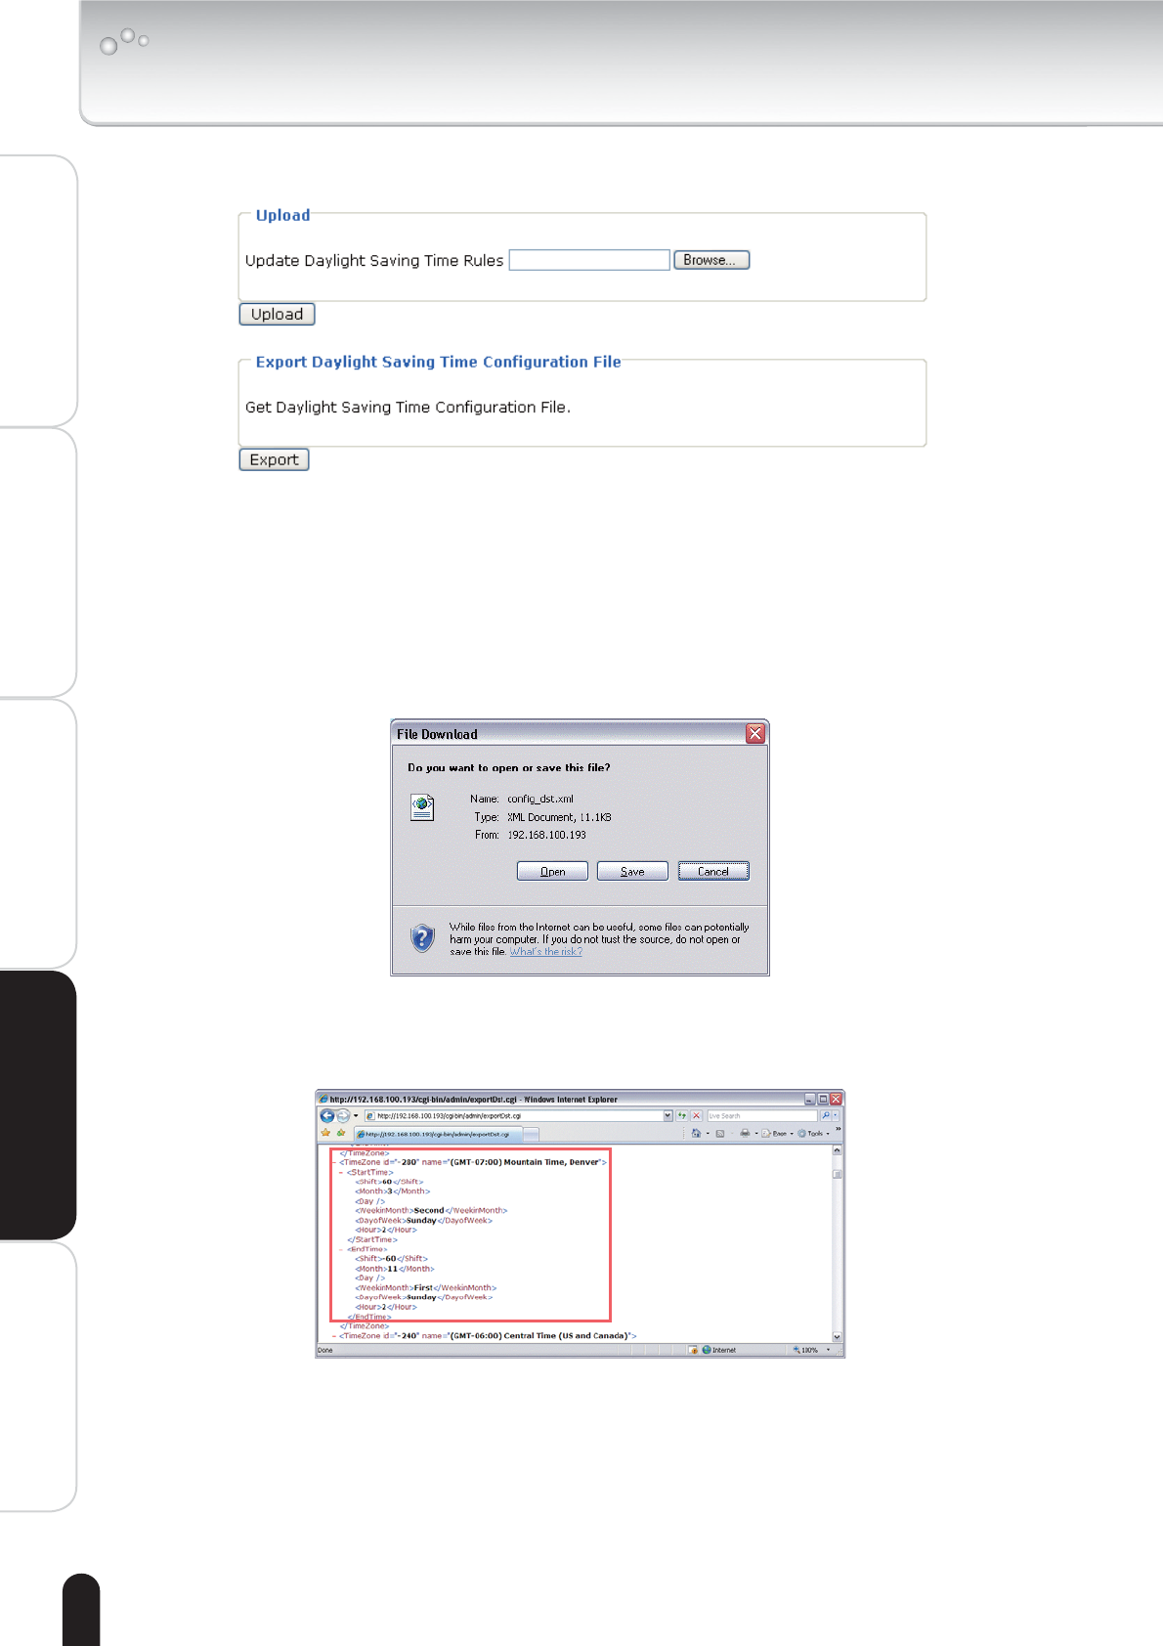Click the red Stop loading icon
The image size is (1163, 1646).
coord(696,1115)
